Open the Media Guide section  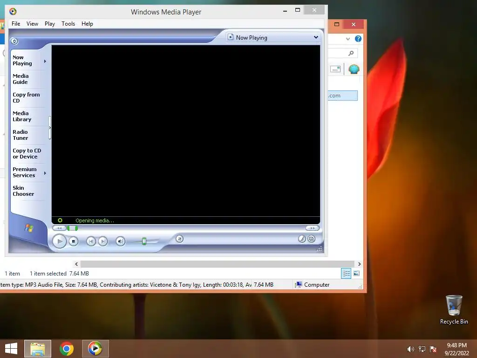(20, 79)
